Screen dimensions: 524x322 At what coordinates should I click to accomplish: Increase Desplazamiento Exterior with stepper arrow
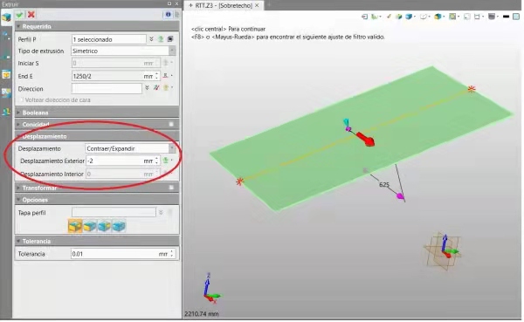point(156,159)
